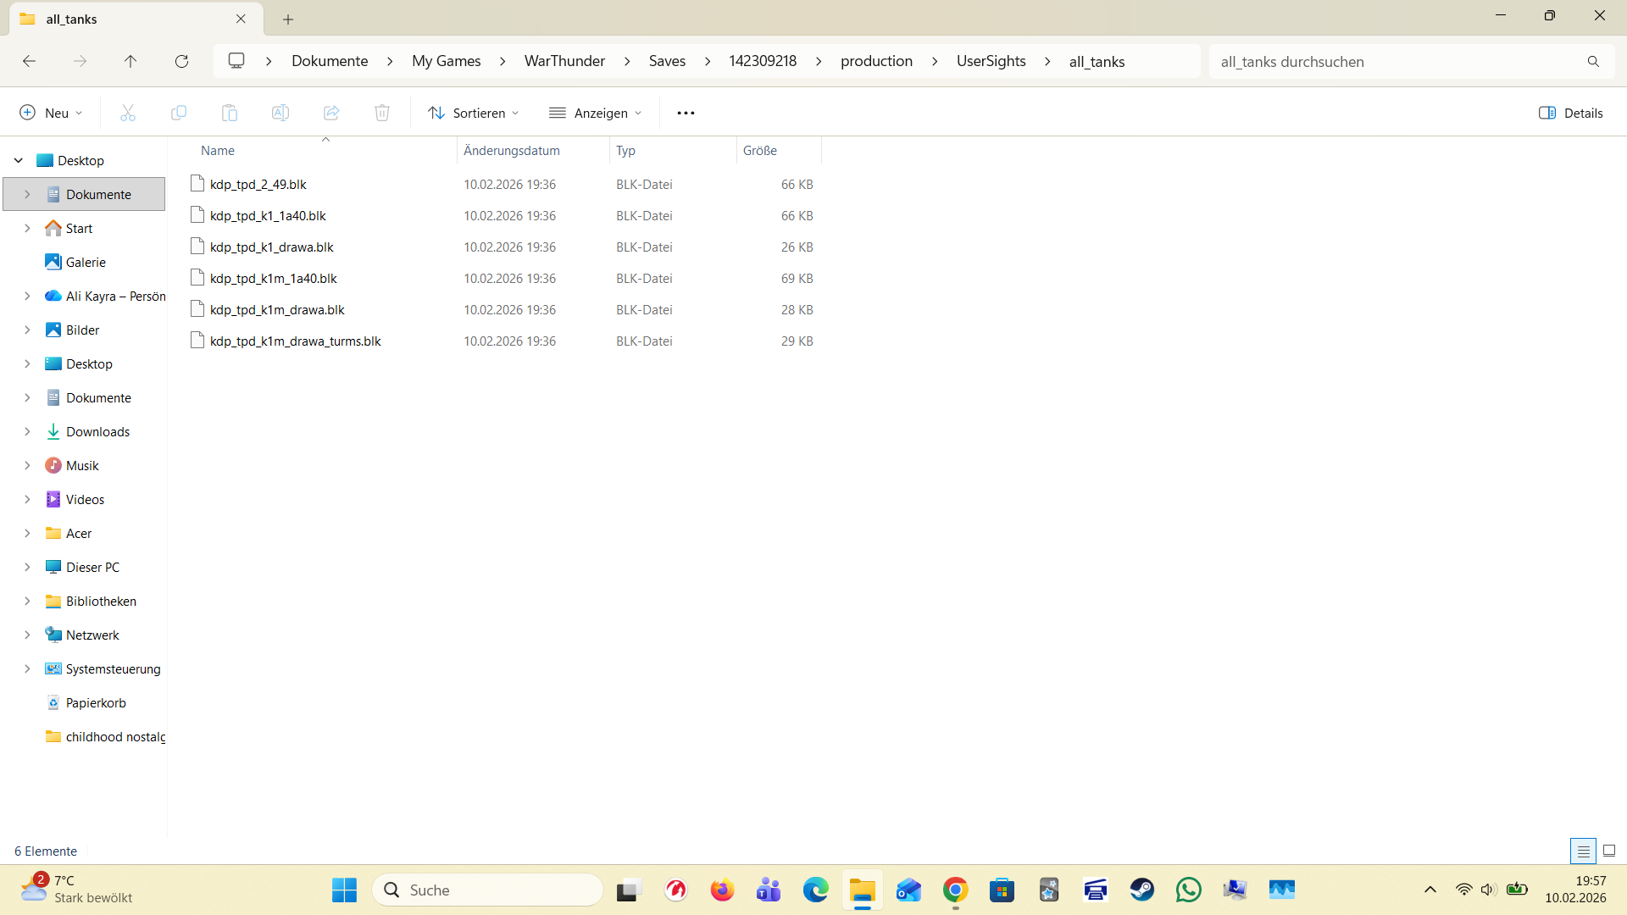The width and height of the screenshot is (1627, 915).
Task: Toggle the Details pane button
Action: click(x=1570, y=113)
